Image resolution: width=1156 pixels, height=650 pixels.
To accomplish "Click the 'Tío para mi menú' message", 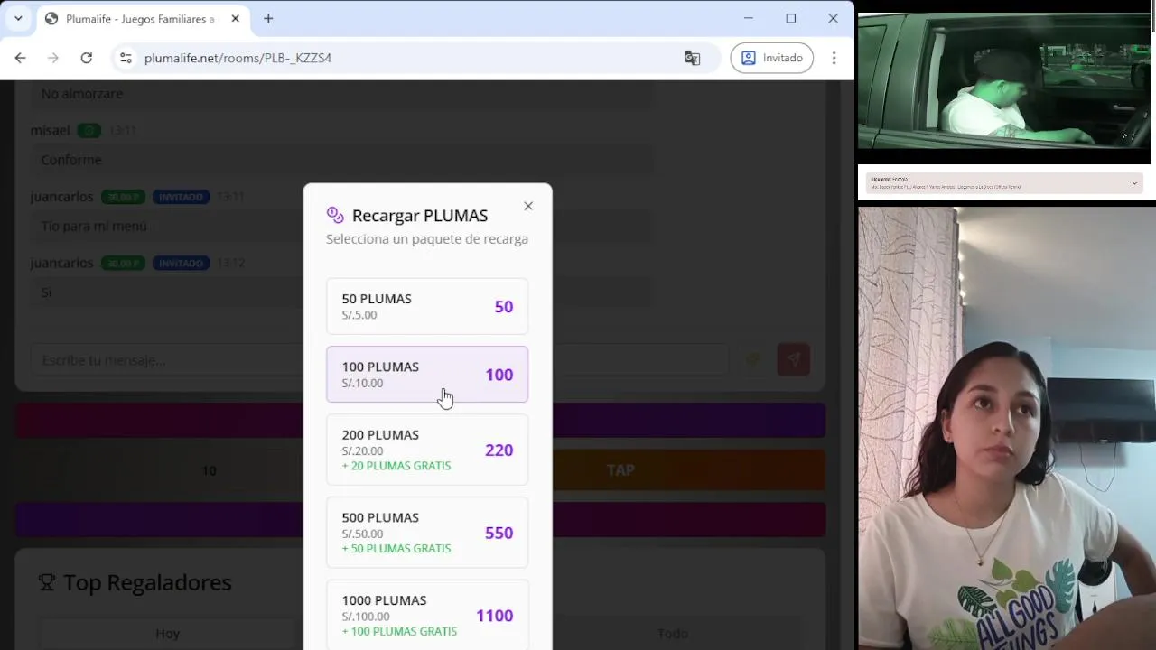I will (94, 226).
